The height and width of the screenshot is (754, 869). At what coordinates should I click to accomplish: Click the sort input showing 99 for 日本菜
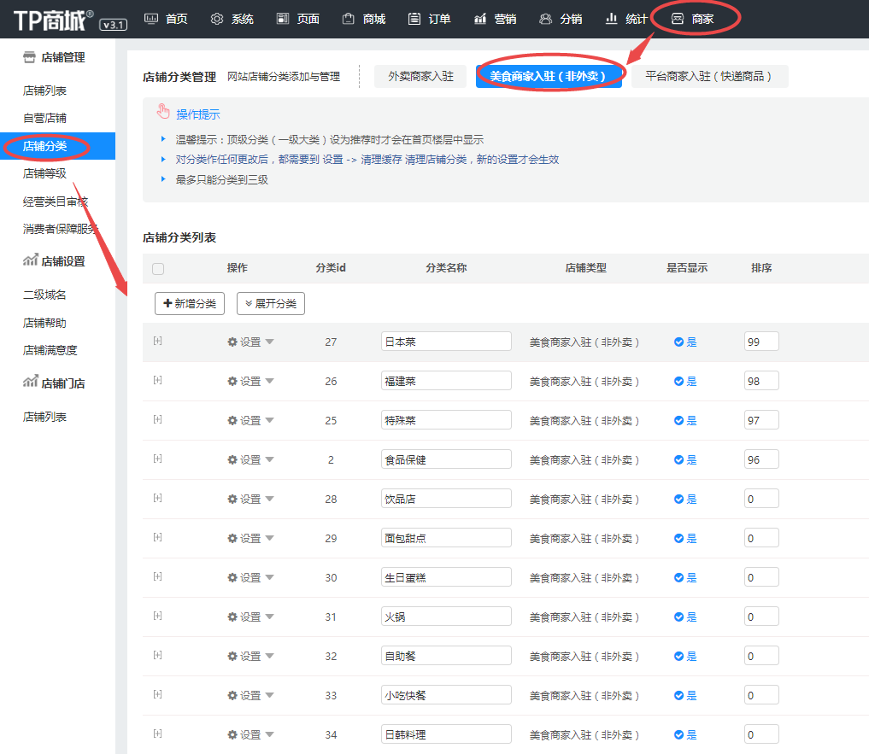(760, 341)
